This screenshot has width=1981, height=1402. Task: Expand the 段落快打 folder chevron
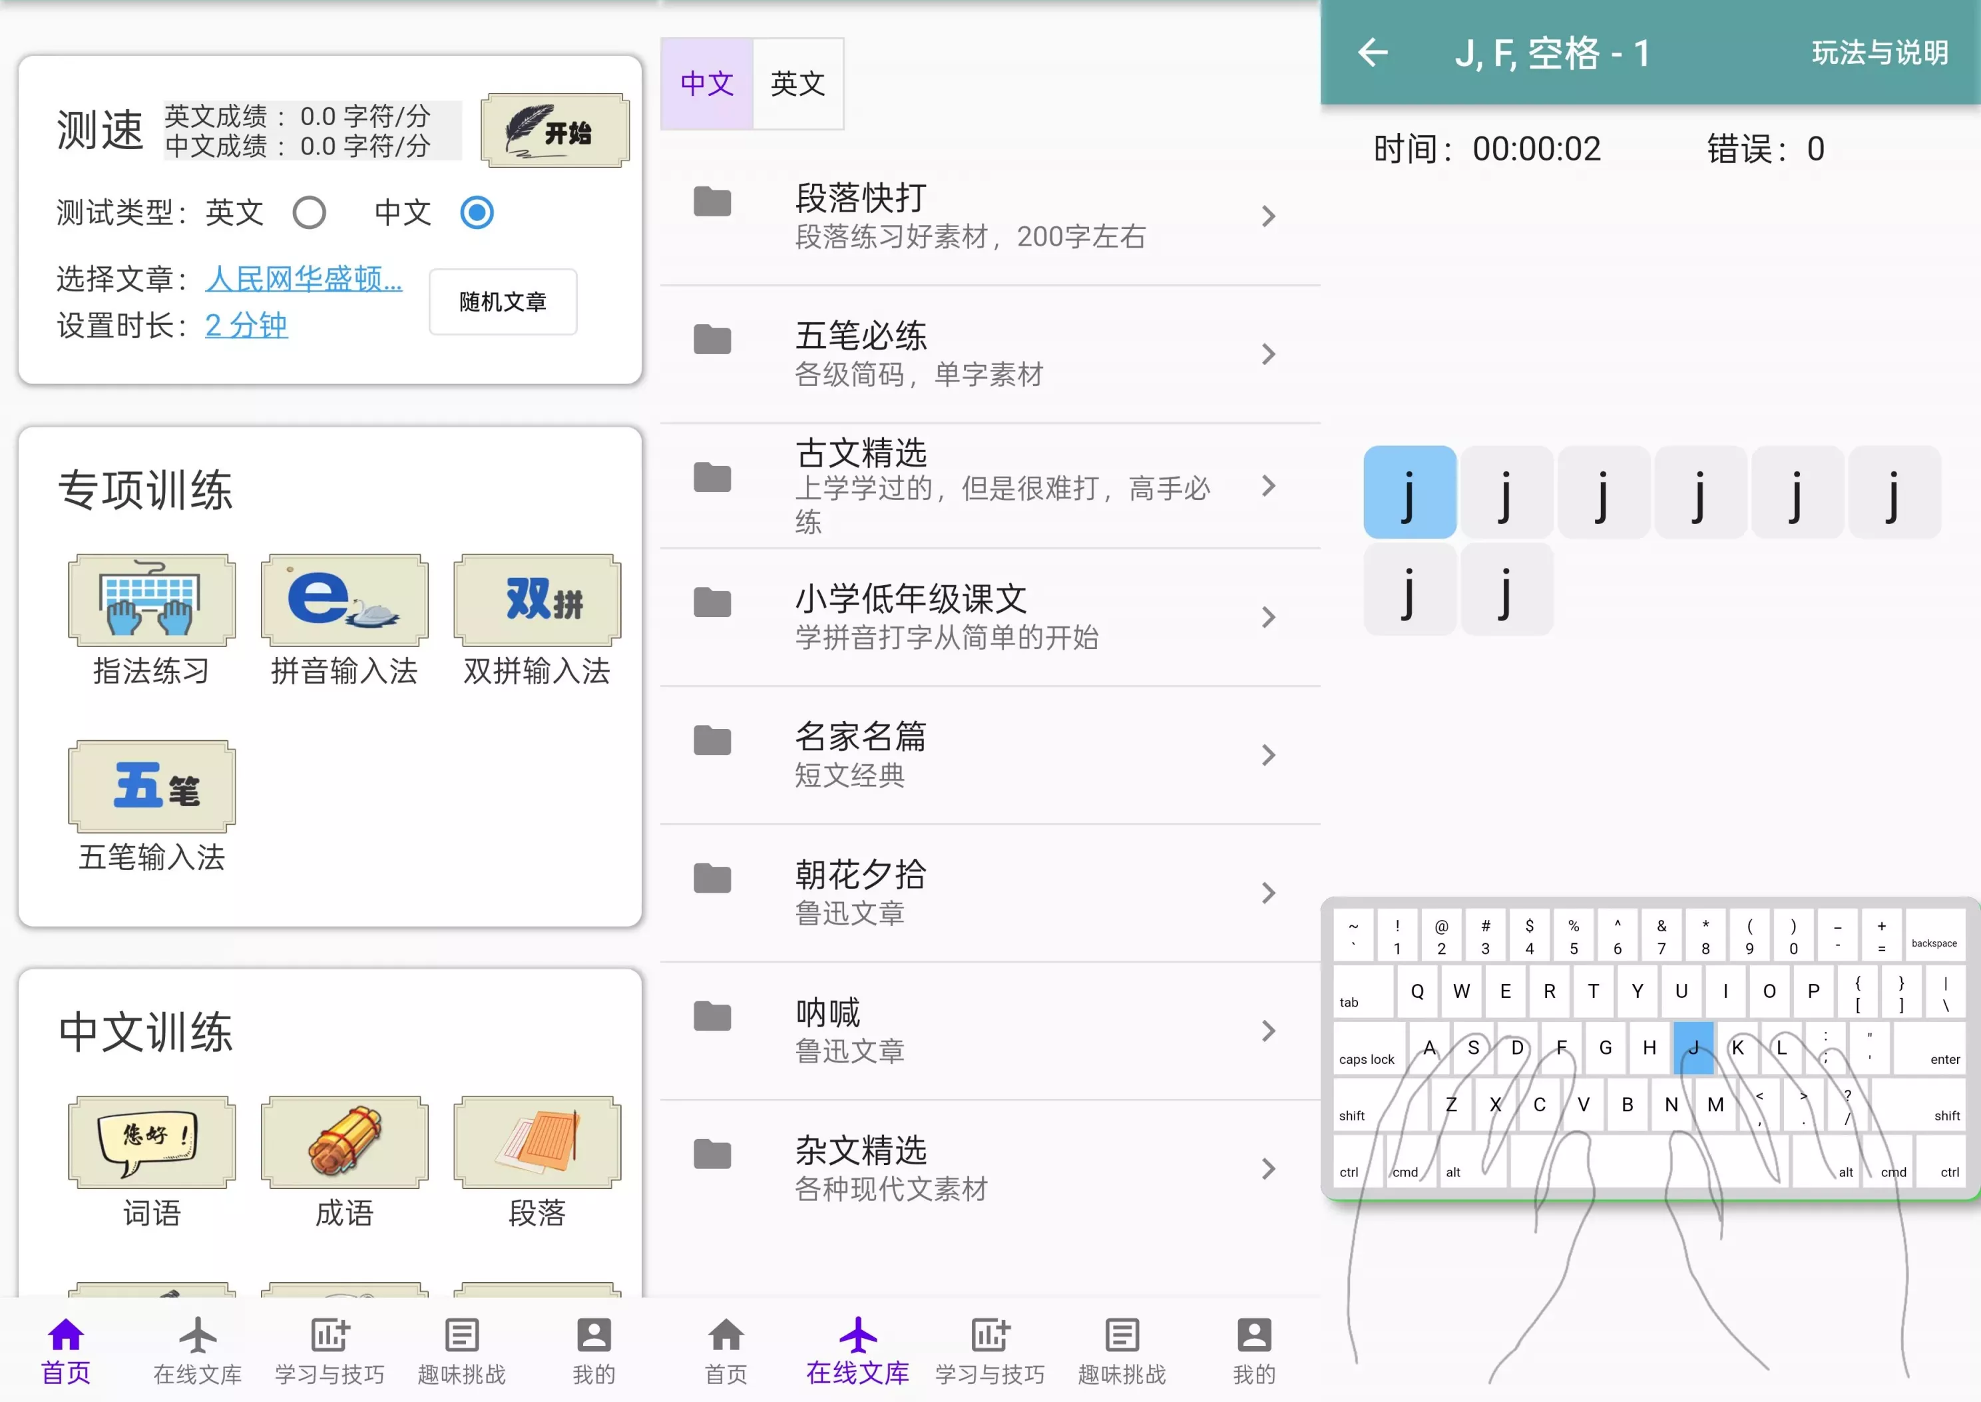coord(1267,216)
